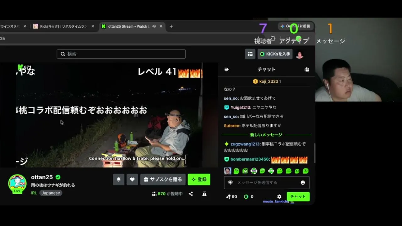Open zugzwang1213's chat username

(x=245, y=144)
